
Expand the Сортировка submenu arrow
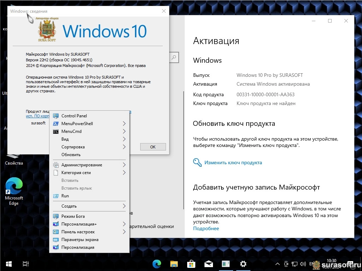point(124,147)
